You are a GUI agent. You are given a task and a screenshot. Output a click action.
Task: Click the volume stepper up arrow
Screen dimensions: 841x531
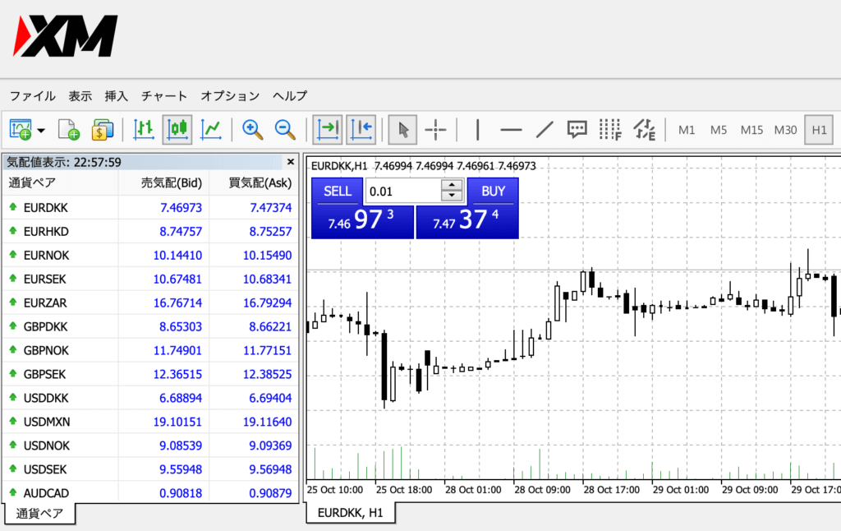pyautogui.click(x=450, y=186)
